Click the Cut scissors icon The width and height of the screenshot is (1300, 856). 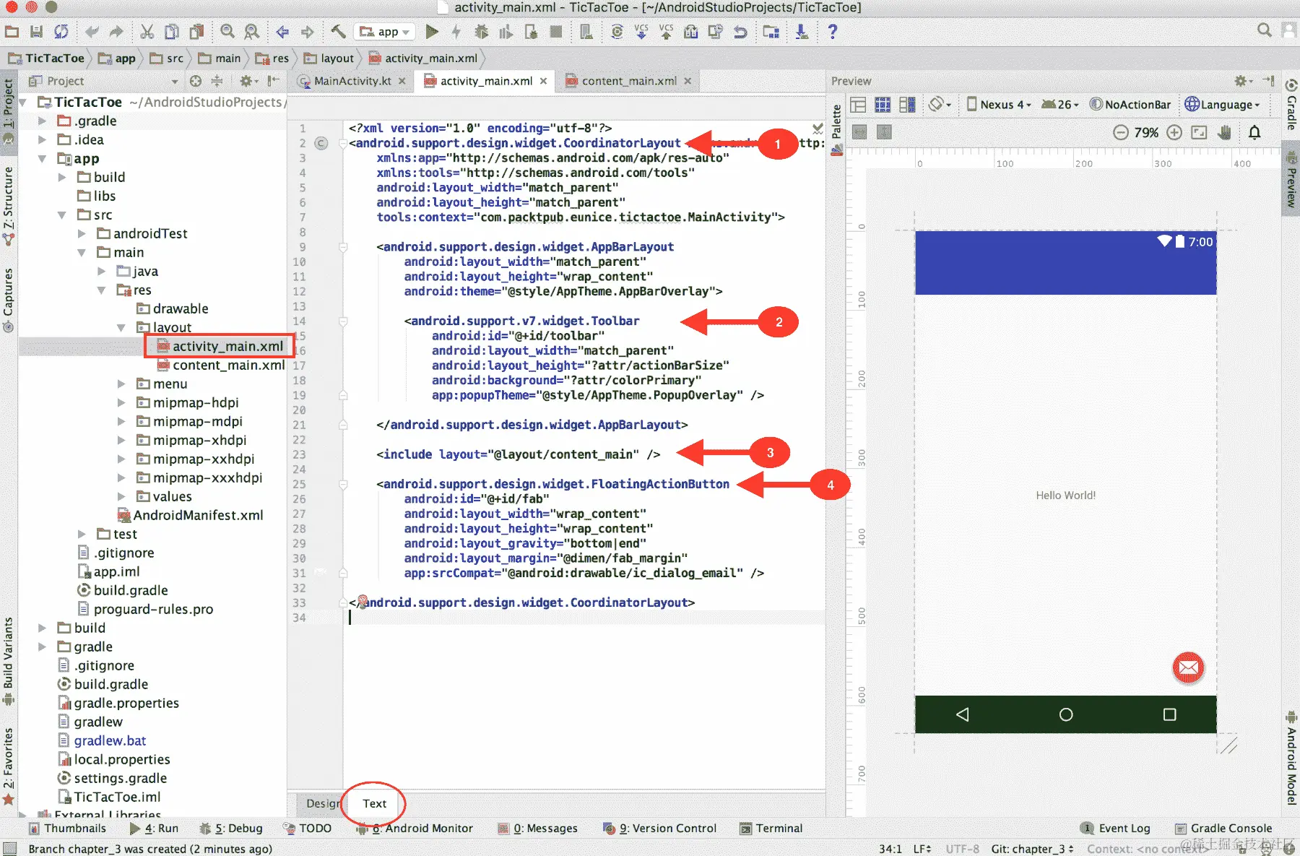tap(147, 32)
